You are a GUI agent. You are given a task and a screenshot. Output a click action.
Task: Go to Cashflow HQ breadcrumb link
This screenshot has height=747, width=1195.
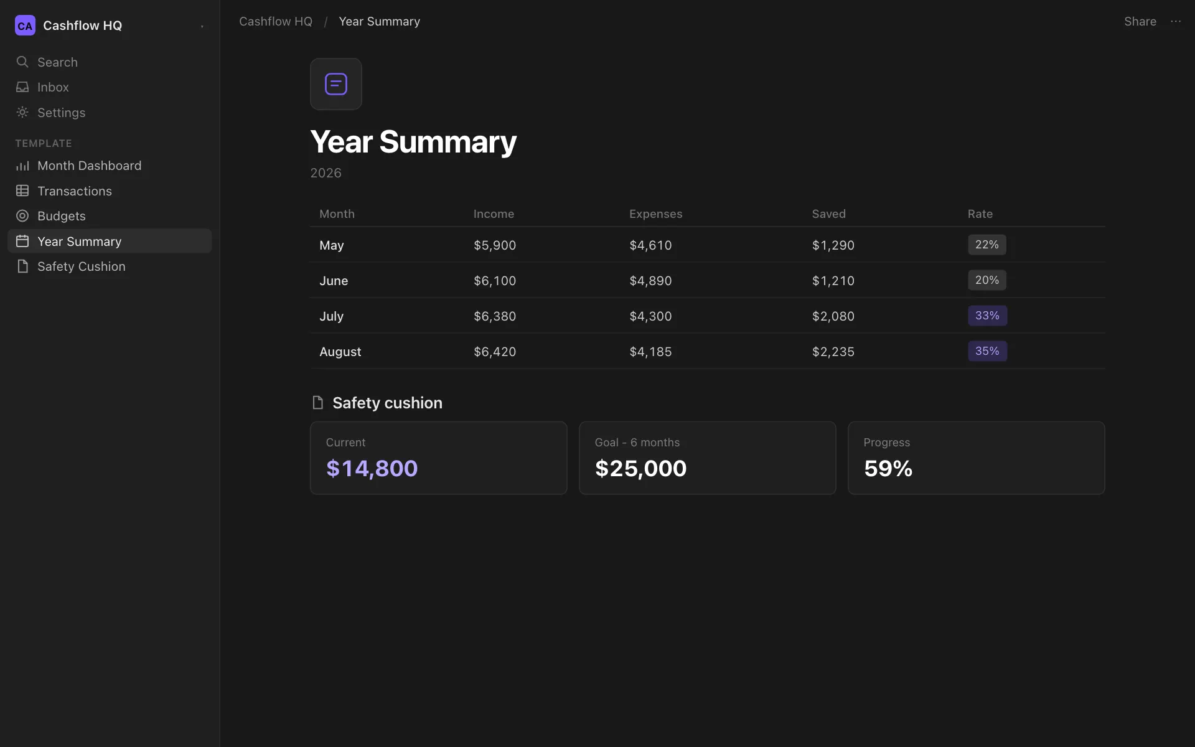[276, 21]
